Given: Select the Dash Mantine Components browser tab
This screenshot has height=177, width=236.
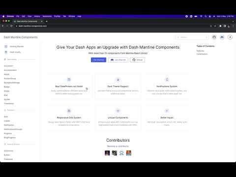Looking at the screenshot, I should pyautogui.click(x=28, y=21).
